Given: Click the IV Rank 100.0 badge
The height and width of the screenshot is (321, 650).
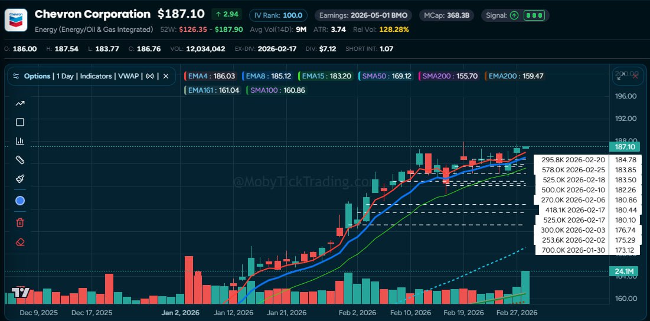Looking at the screenshot, I should [277, 15].
